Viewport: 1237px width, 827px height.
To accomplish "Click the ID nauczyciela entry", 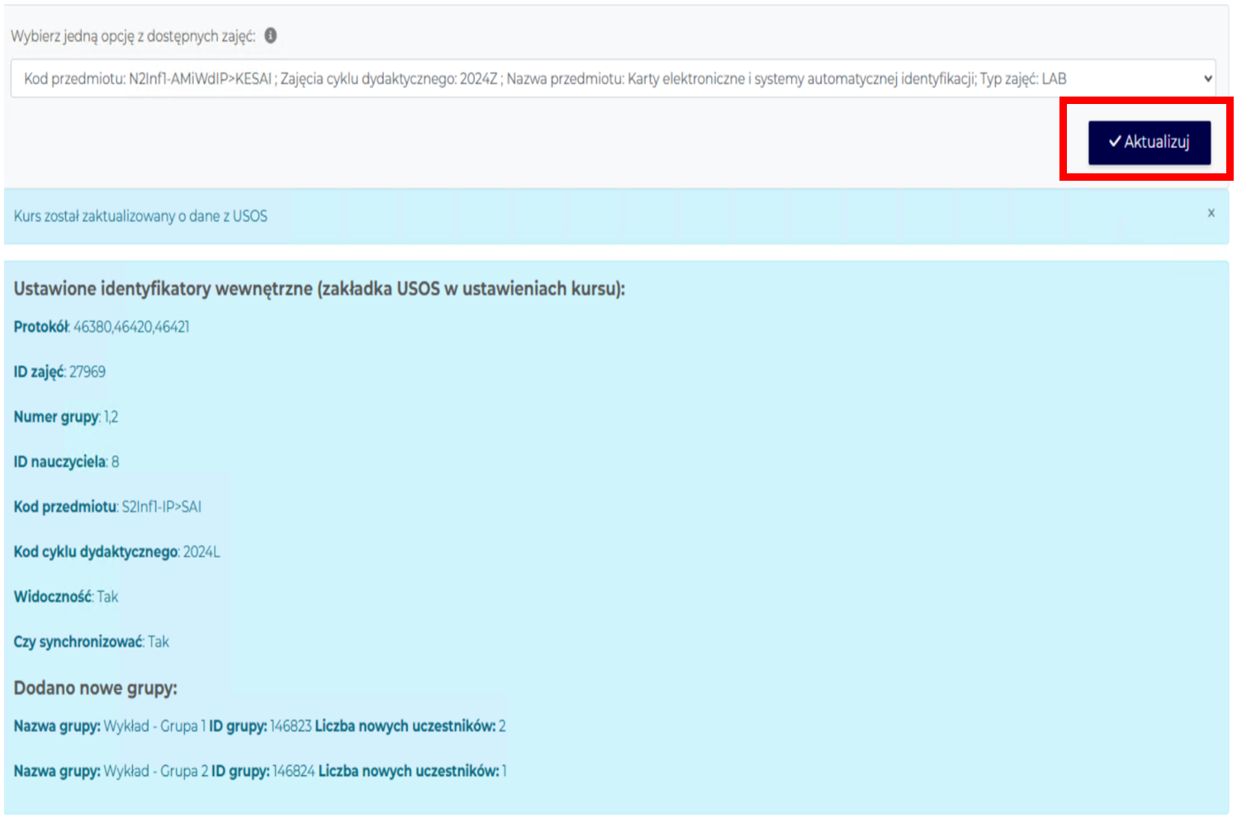I will coord(66,462).
